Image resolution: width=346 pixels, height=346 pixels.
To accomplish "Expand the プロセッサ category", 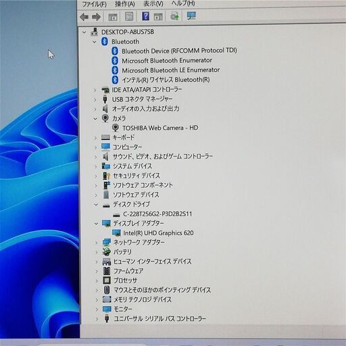I will (x=97, y=280).
